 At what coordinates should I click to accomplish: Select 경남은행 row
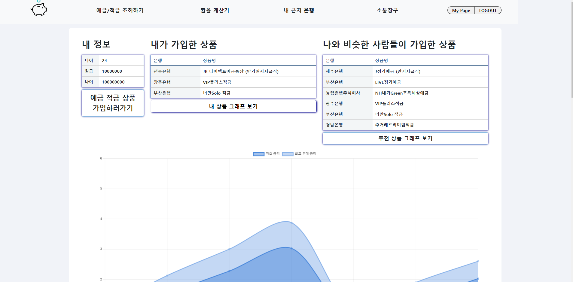click(x=405, y=125)
